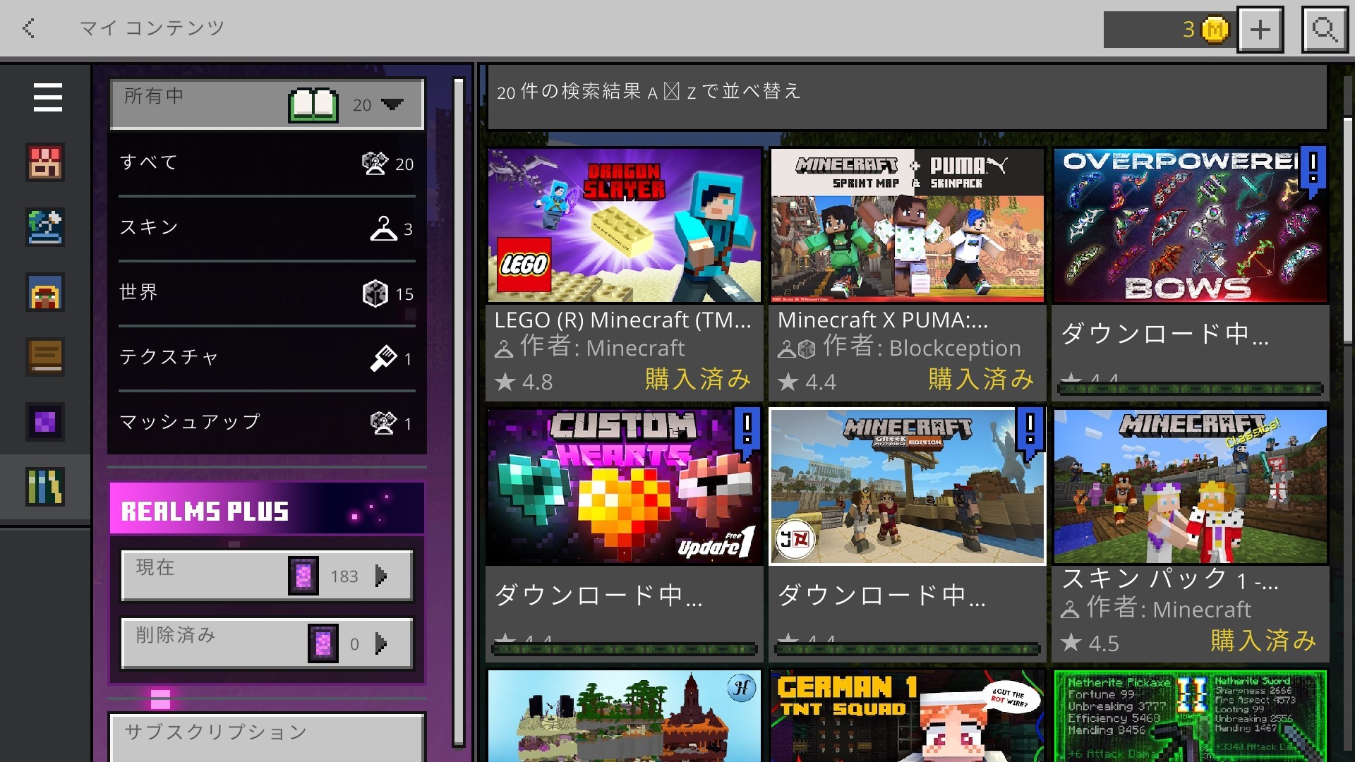Select the purple block sidebar icon
This screenshot has height=762, width=1355.
click(45, 422)
